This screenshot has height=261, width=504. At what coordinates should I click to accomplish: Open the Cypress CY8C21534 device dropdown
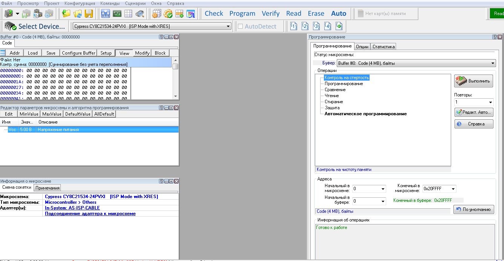click(x=228, y=26)
